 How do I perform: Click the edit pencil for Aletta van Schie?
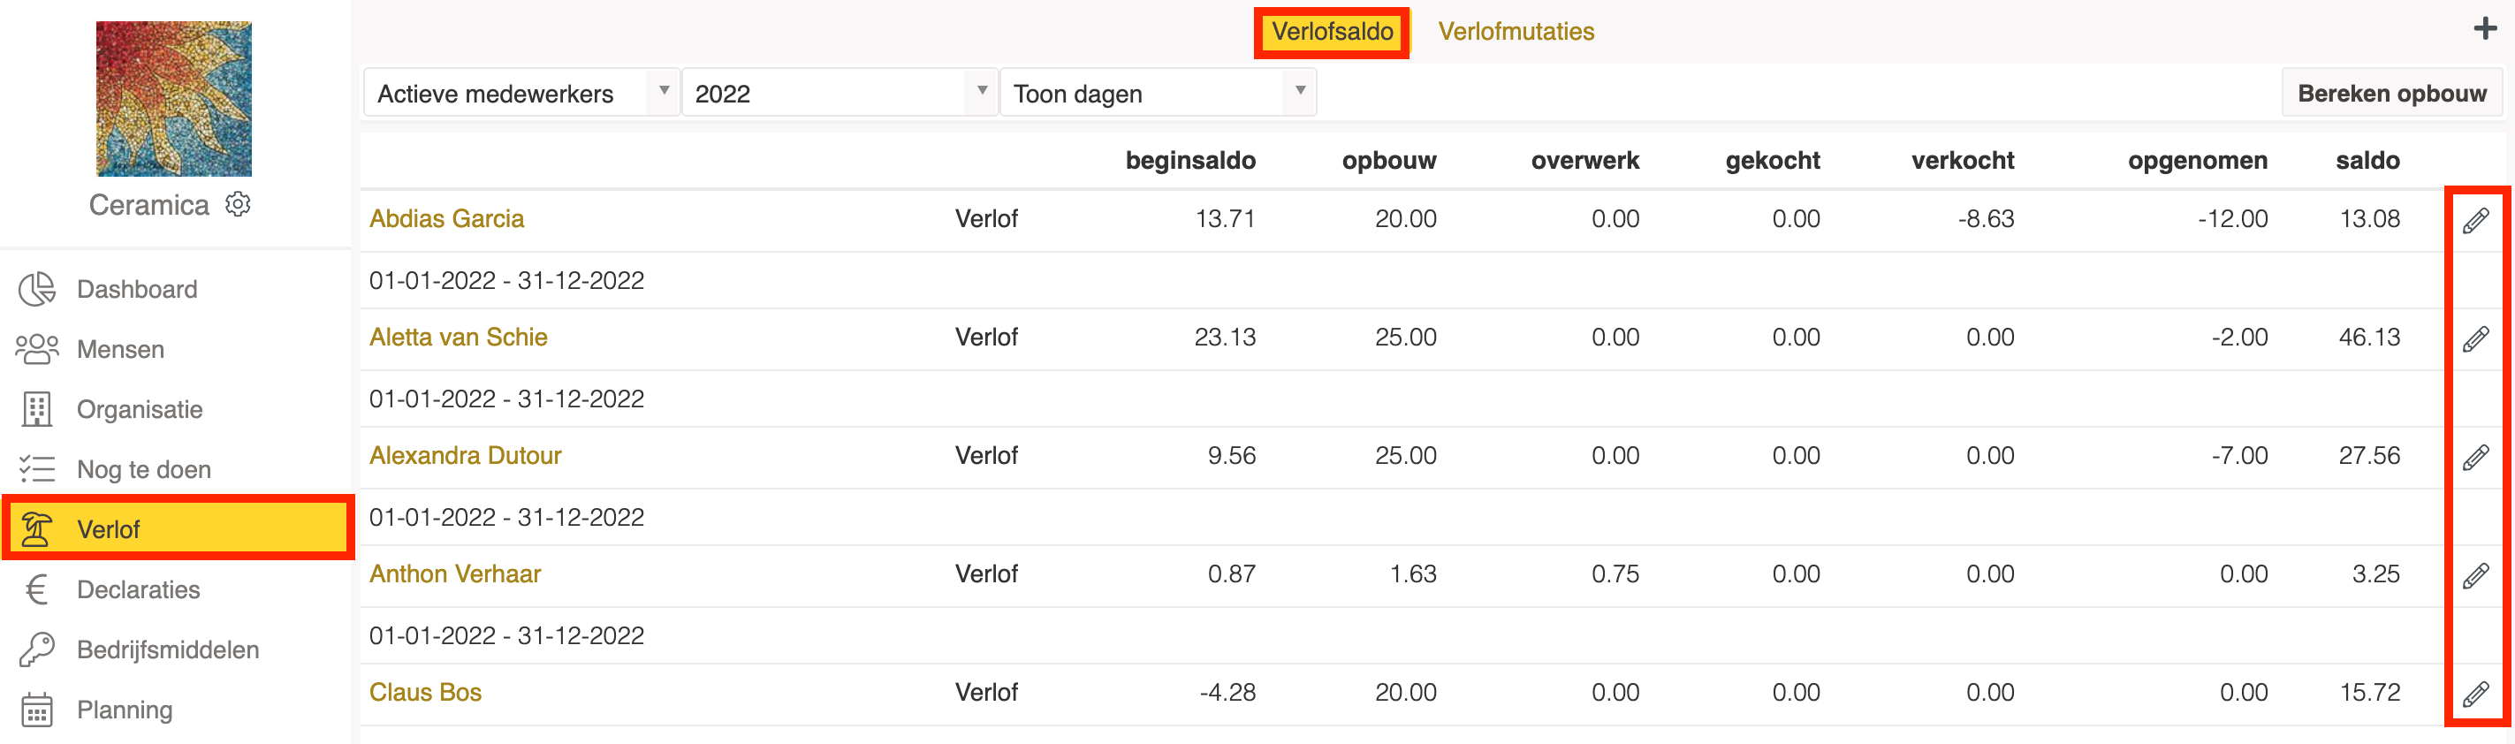2475,338
